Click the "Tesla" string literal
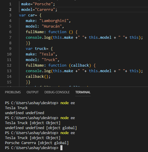The image size is (148, 152). tap(47, 54)
